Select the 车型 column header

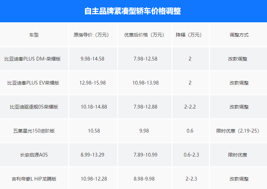click(x=34, y=35)
